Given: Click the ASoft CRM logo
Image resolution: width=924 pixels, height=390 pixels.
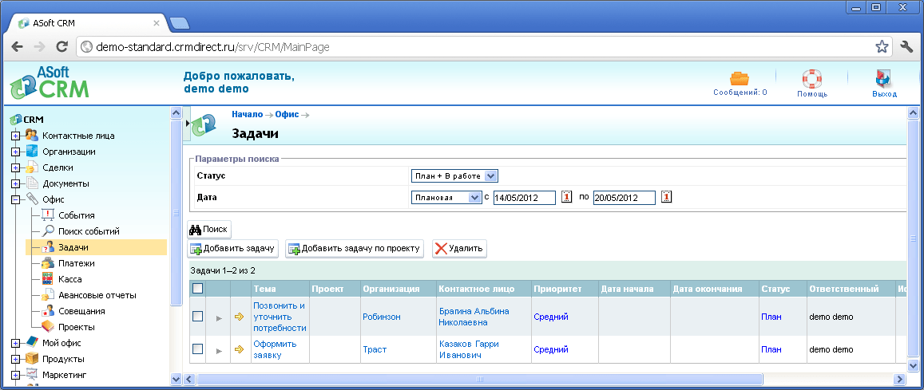Looking at the screenshot, I should (x=49, y=82).
